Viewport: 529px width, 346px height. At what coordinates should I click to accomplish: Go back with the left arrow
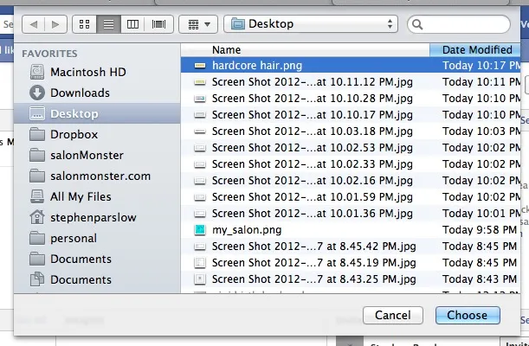tap(34, 24)
